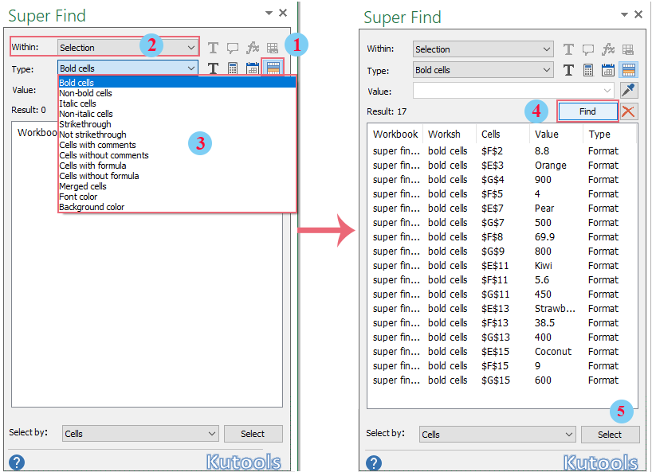The width and height of the screenshot is (652, 472).
Task: Click the calculator values icon in right panel
Action: coord(589,70)
